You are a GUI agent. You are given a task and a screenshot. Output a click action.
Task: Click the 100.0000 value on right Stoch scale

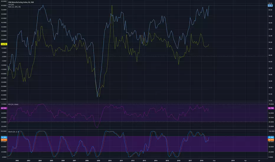pyautogui.click(x=271, y=131)
